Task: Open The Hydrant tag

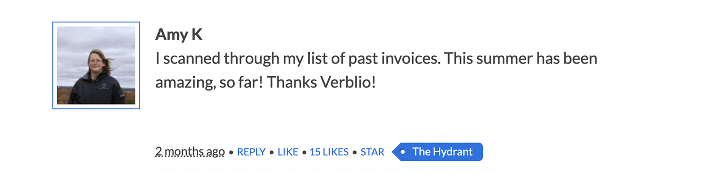Action: (442, 152)
